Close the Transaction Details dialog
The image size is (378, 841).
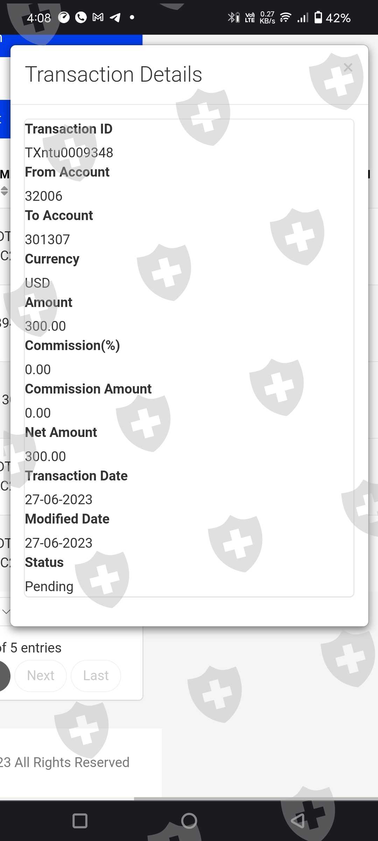pyautogui.click(x=348, y=67)
